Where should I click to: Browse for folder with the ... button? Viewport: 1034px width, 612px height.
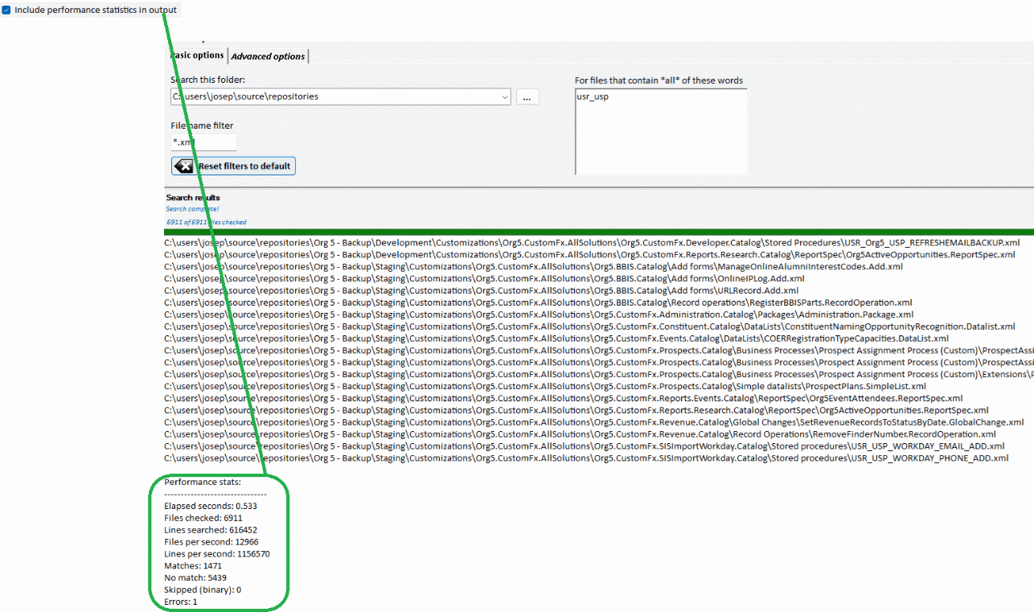tap(527, 97)
